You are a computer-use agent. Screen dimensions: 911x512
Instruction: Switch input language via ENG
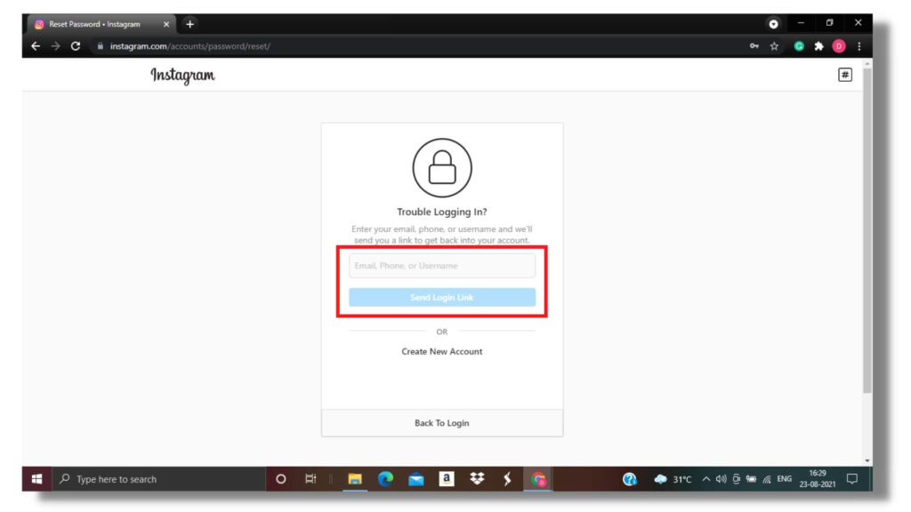coord(785,479)
